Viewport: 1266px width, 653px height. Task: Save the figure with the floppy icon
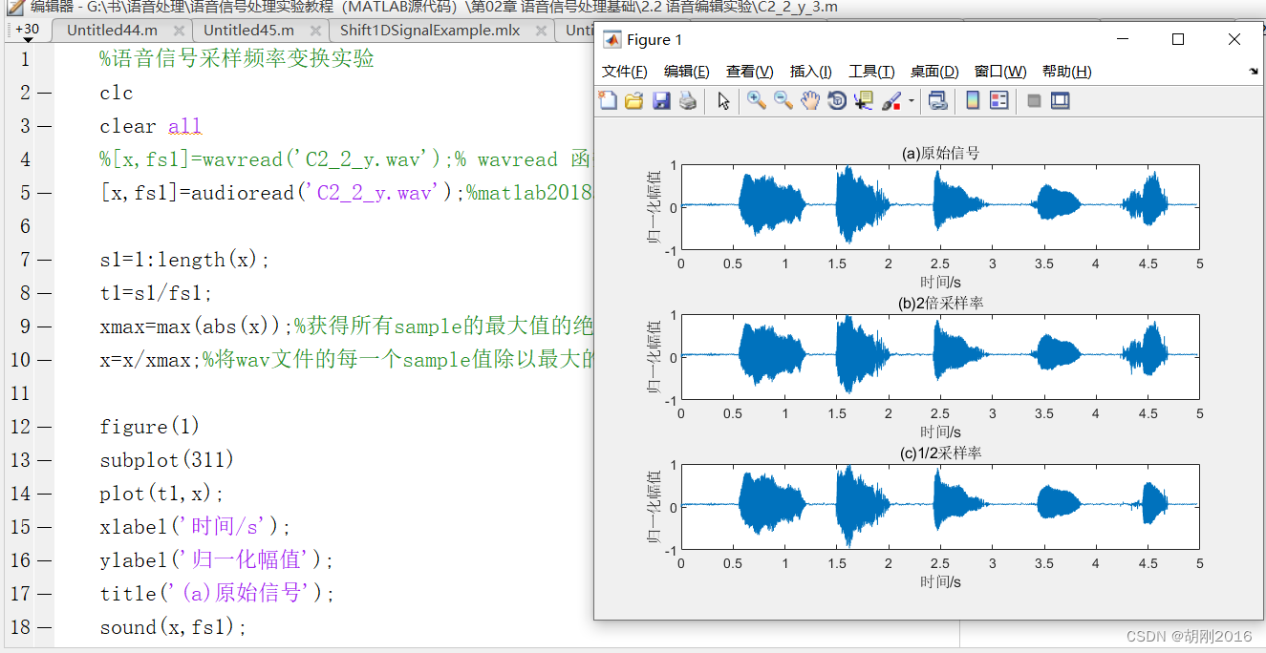(660, 100)
